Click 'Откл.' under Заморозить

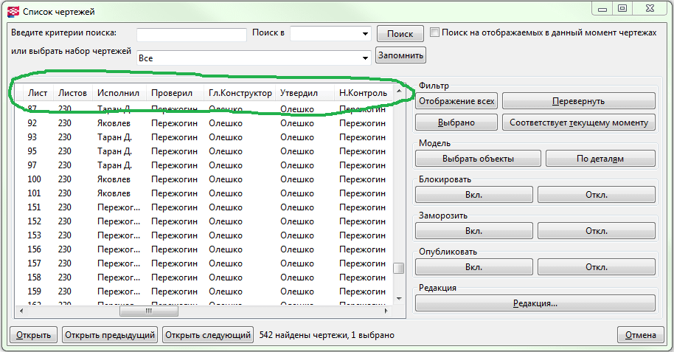pos(597,231)
